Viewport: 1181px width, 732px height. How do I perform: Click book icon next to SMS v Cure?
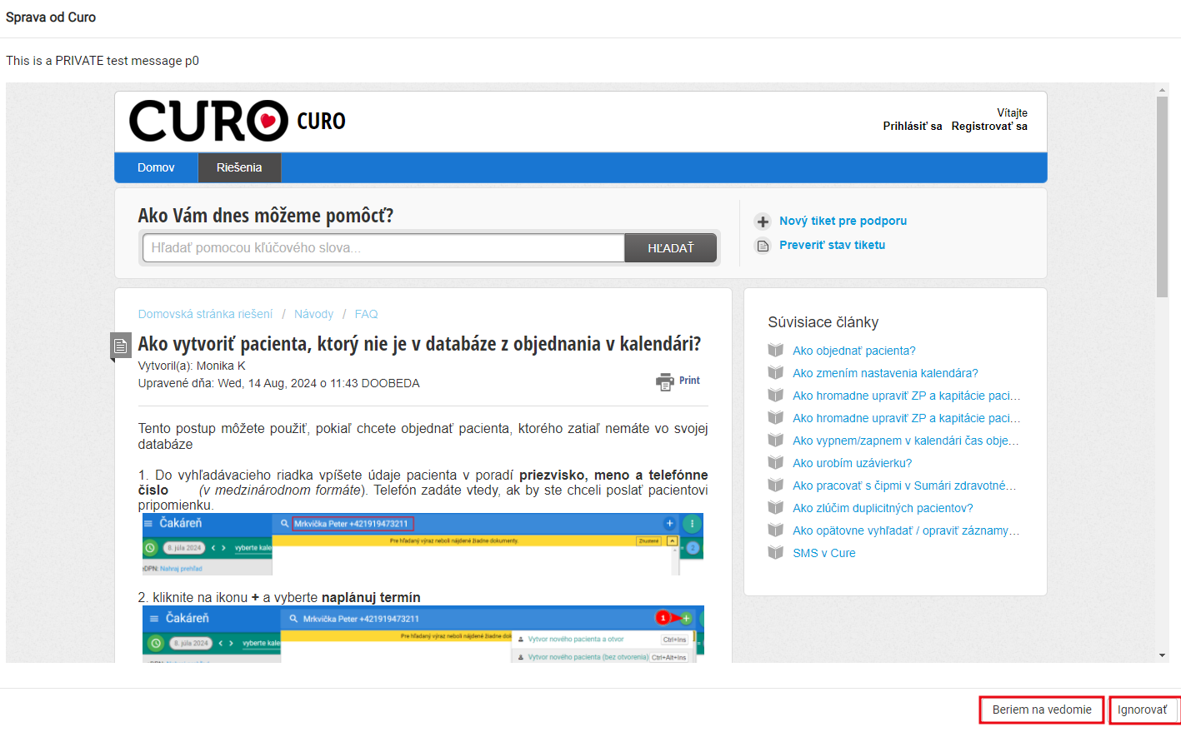(776, 552)
